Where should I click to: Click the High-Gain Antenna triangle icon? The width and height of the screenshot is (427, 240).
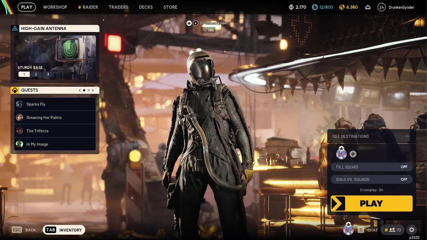15,28
